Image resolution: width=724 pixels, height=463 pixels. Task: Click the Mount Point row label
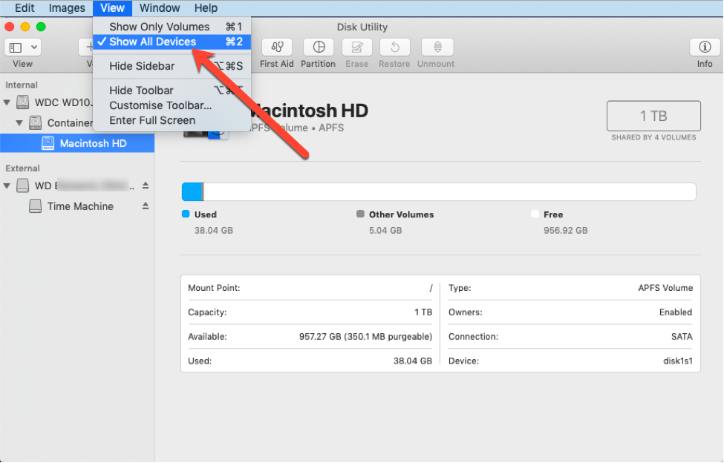click(x=215, y=288)
